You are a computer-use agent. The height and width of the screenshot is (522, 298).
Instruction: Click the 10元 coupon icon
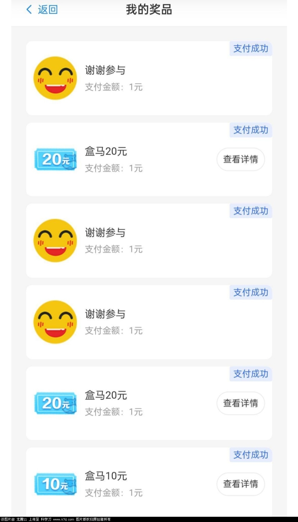[x=55, y=484]
